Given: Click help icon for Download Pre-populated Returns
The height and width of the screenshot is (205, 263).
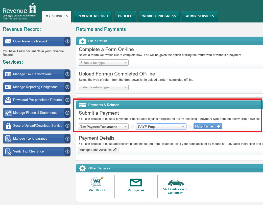Looking at the screenshot, I should click(x=67, y=100).
